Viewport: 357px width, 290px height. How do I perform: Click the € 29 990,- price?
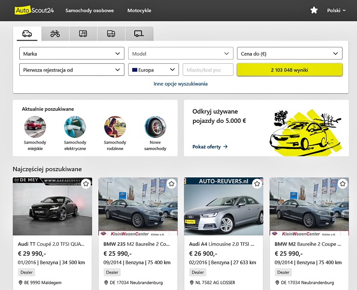tap(32, 253)
